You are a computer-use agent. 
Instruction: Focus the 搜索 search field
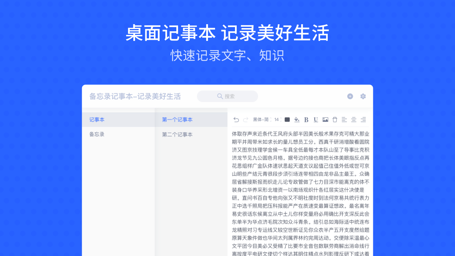[x=227, y=96]
